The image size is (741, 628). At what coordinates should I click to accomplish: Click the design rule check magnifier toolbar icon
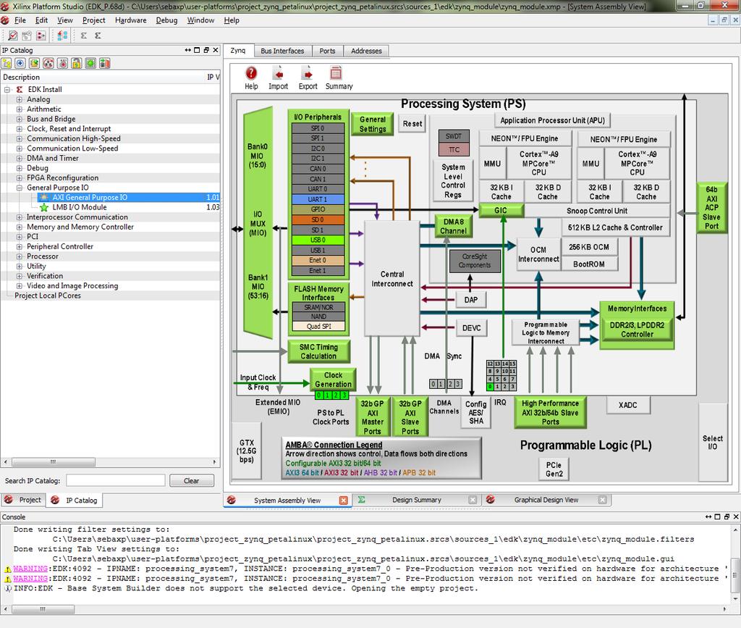(x=13, y=35)
